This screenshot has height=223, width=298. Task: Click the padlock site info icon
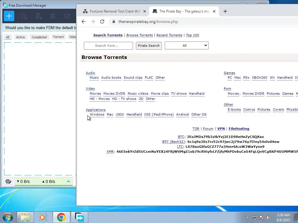tap(114, 21)
